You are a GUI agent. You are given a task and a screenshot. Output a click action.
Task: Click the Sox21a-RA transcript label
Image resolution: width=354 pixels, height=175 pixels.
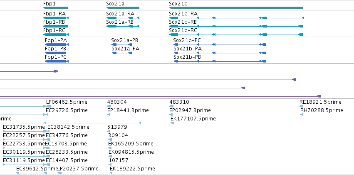pyautogui.click(x=120, y=14)
